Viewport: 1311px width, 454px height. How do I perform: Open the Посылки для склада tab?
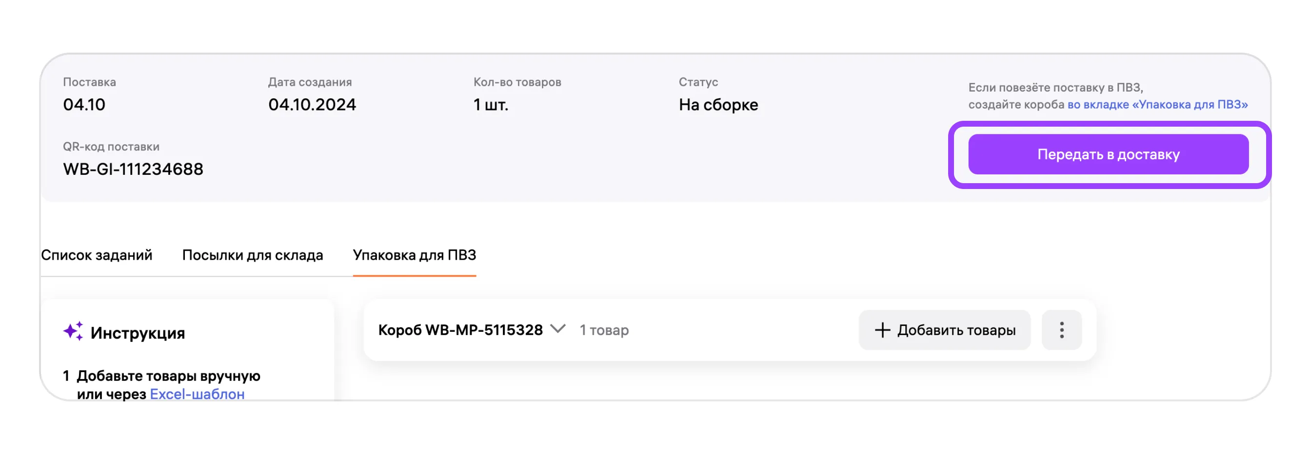[253, 255]
